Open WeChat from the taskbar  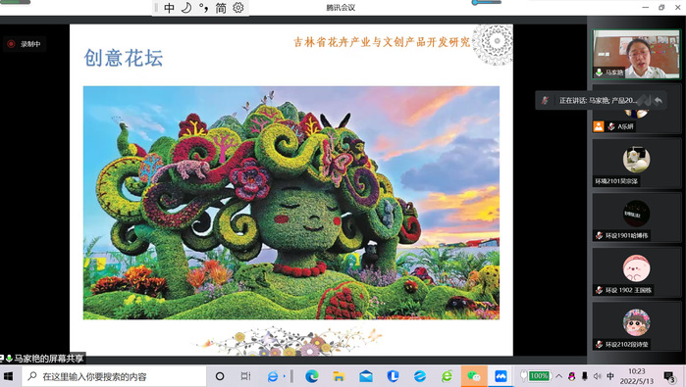pos(474,376)
